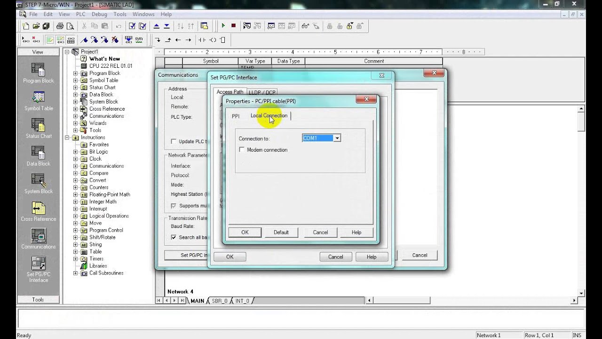
Task: Expand the Bit Logic instruction folder
Action: (x=75, y=152)
